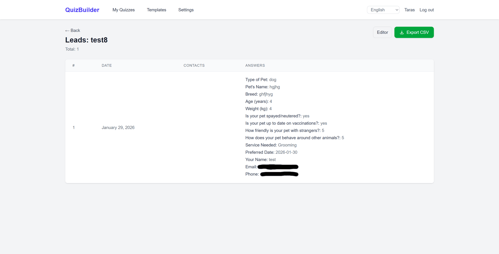Click the dropdown chevron beside English
Image resolution: width=499 pixels, height=254 pixels.
(x=396, y=10)
